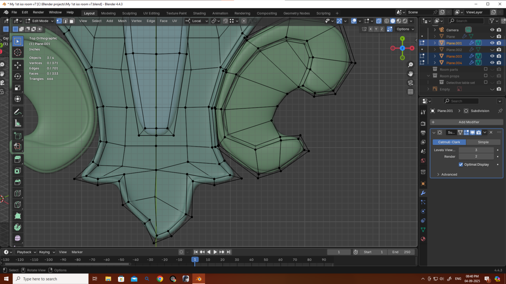Toggle the Optimal Display checkbox

pyautogui.click(x=461, y=164)
